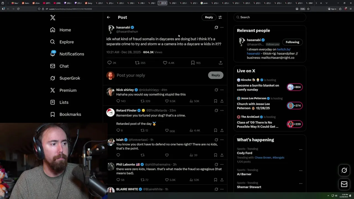
Task: Click the X logo in sidebar
Action: pyautogui.click(x=53, y=18)
